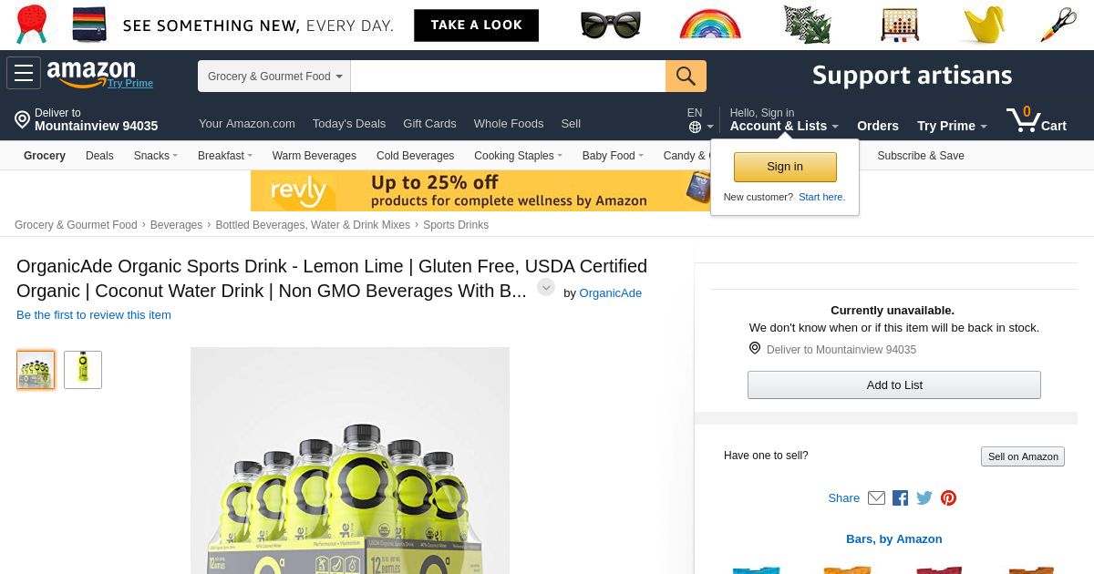Open the Snacks menu
This screenshot has height=574, width=1094.
pos(155,156)
